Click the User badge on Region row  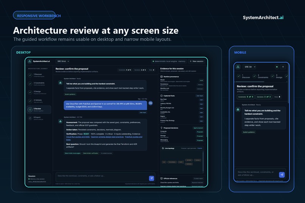tap(201, 117)
